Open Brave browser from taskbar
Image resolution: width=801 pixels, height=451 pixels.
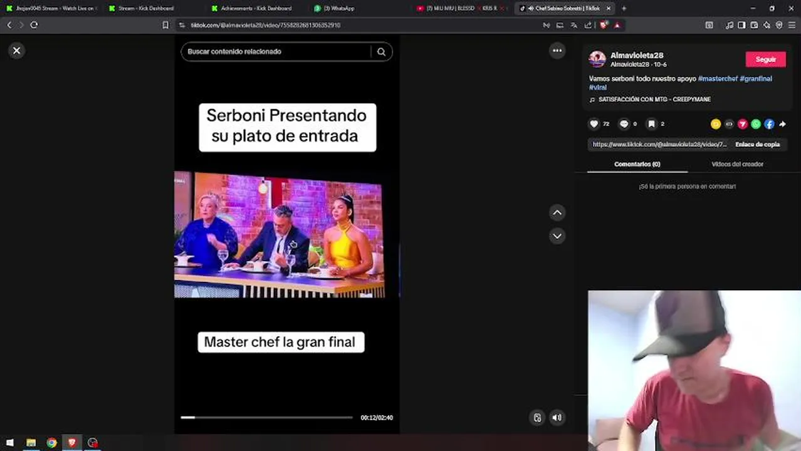tap(72, 443)
